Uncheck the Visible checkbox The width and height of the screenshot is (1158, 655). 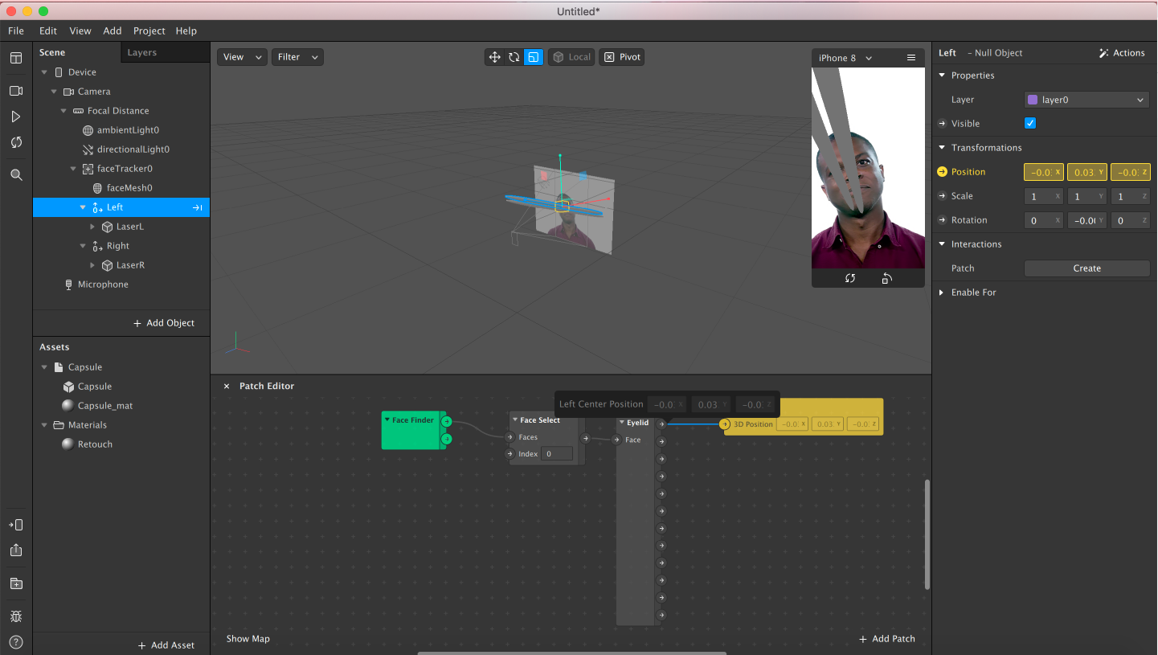point(1030,124)
